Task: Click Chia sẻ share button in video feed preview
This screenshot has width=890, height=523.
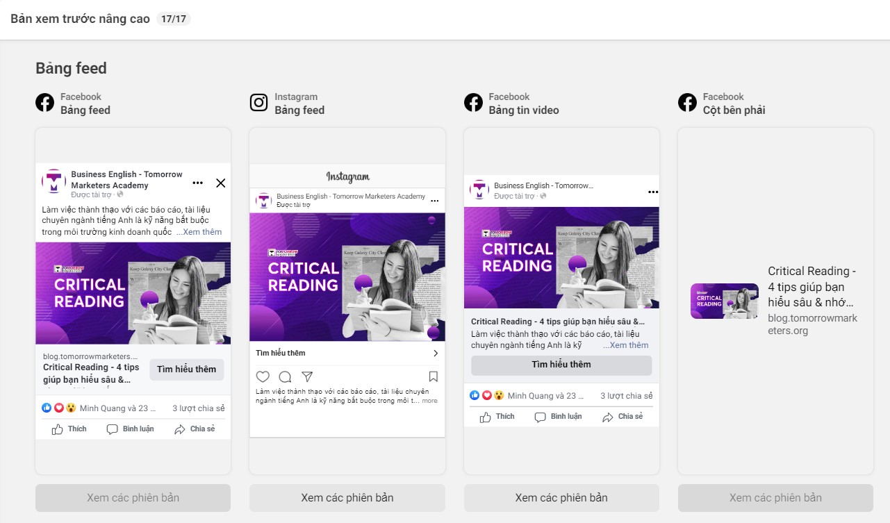Action: click(623, 417)
